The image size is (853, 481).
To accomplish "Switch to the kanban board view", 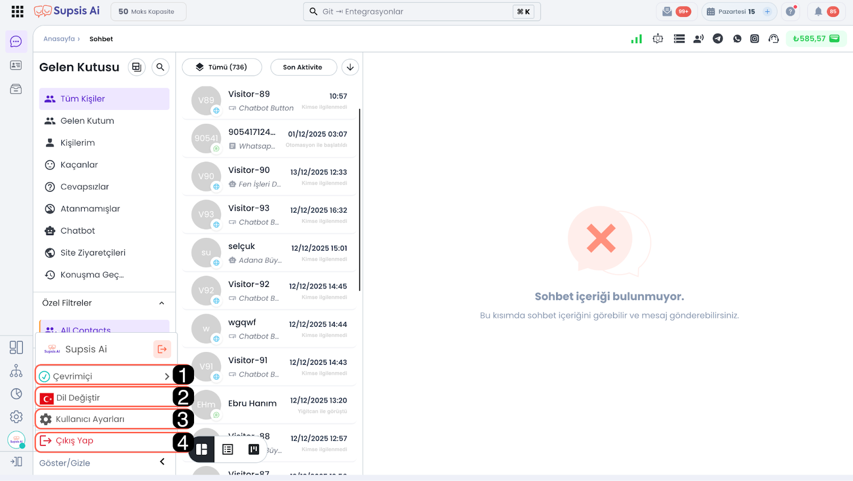I will click(254, 450).
